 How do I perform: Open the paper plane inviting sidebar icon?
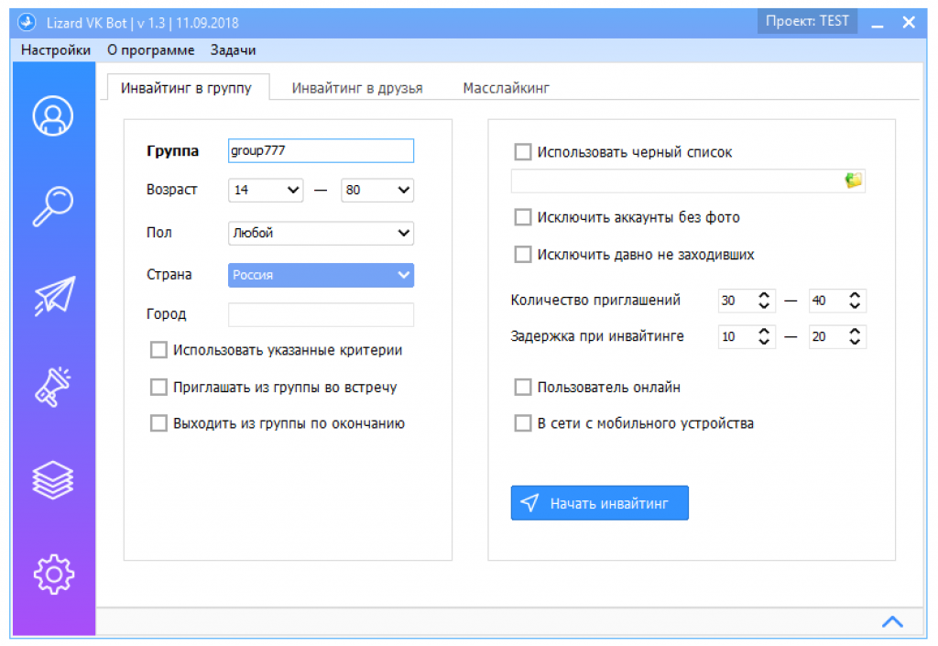(x=54, y=295)
